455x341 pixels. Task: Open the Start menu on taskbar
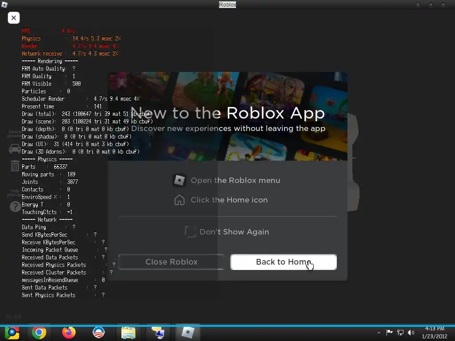coord(12,333)
